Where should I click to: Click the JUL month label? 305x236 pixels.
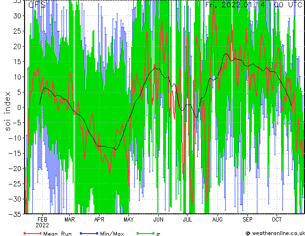click(x=187, y=220)
